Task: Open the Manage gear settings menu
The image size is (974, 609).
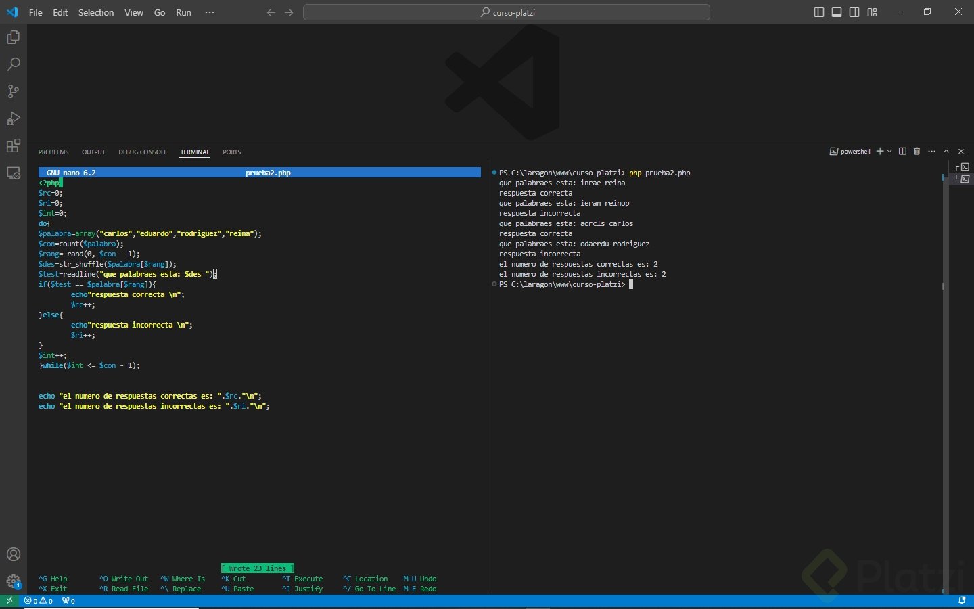Action: 13,582
